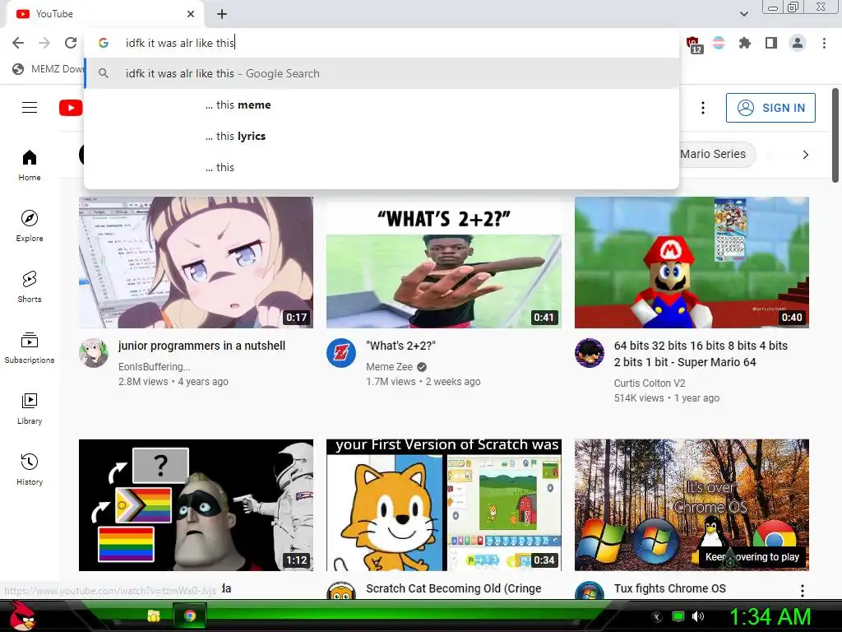Open the YouTube hamburger guide menu
The image size is (842, 632).
[30, 108]
